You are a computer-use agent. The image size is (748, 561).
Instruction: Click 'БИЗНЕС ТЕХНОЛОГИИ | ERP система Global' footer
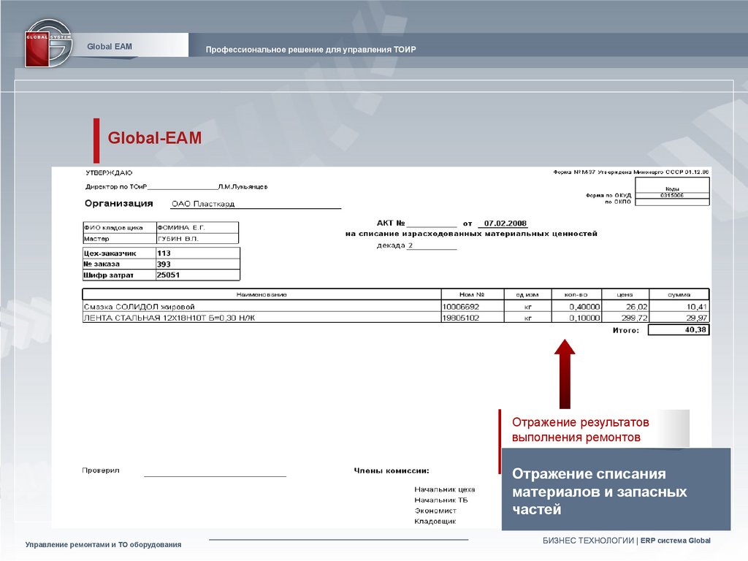click(625, 541)
